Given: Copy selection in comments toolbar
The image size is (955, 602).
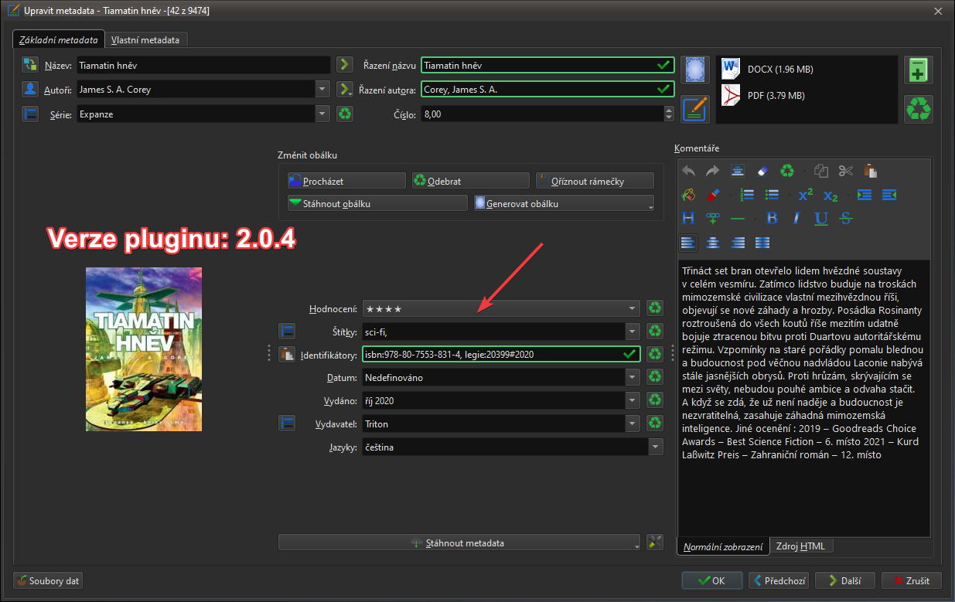Looking at the screenshot, I should tap(821, 171).
